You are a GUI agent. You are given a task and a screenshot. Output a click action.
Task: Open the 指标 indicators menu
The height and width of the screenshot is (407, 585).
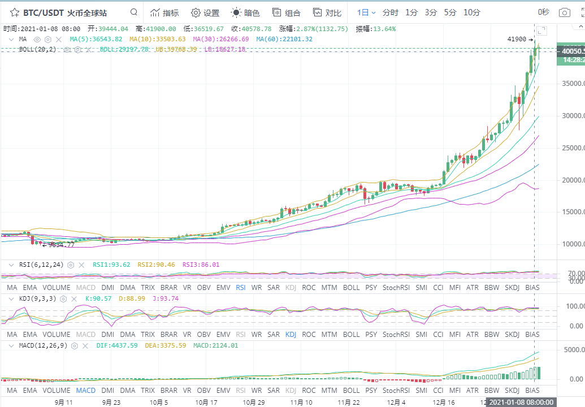[x=164, y=12]
